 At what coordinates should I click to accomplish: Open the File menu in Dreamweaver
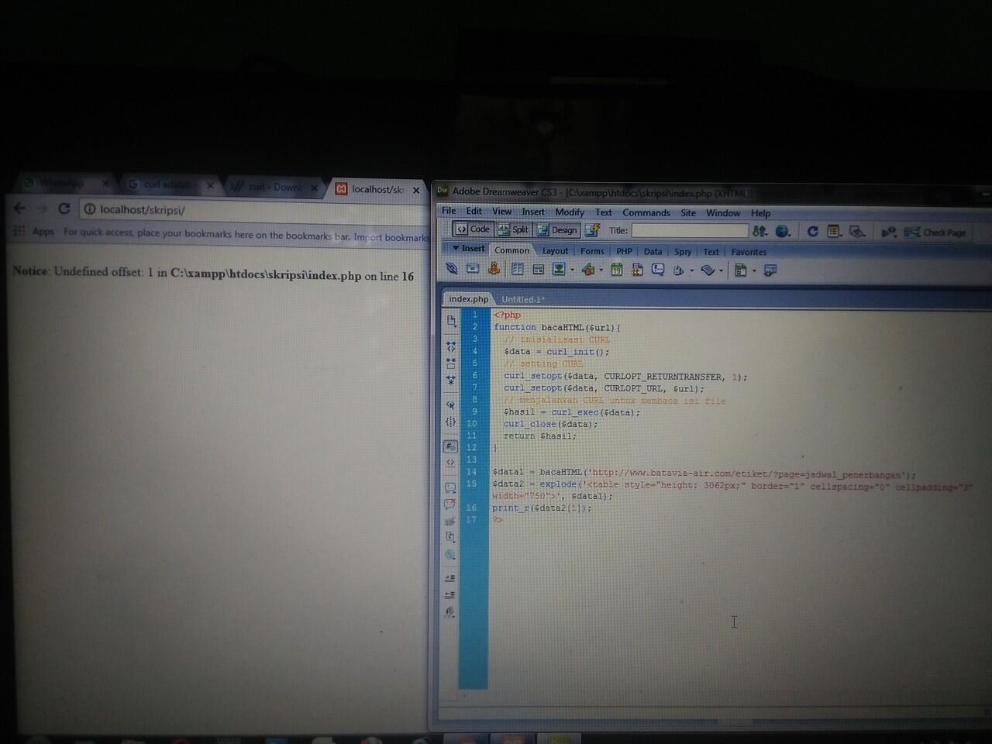pyautogui.click(x=449, y=211)
